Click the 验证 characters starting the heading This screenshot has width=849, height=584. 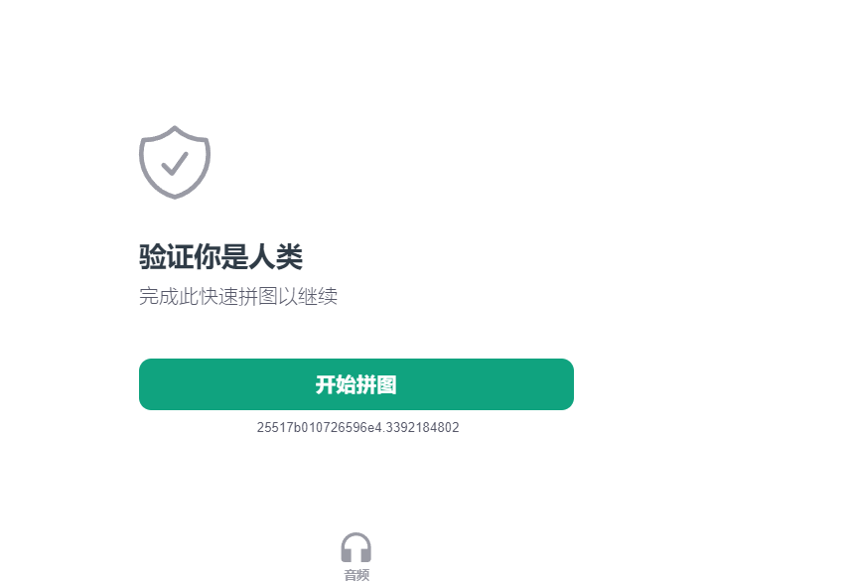[x=166, y=256]
